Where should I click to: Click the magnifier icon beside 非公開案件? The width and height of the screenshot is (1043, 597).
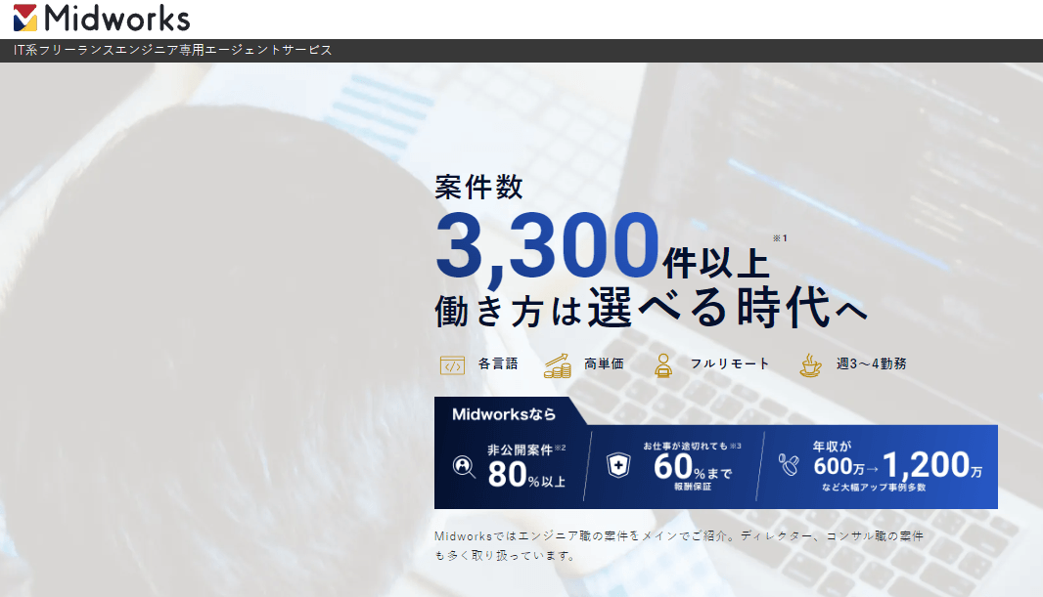(464, 467)
